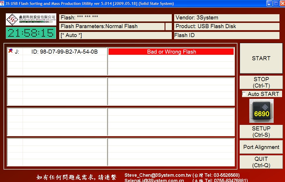Open Port Alignment
Viewport: 285px width, 182px height.
261,147
